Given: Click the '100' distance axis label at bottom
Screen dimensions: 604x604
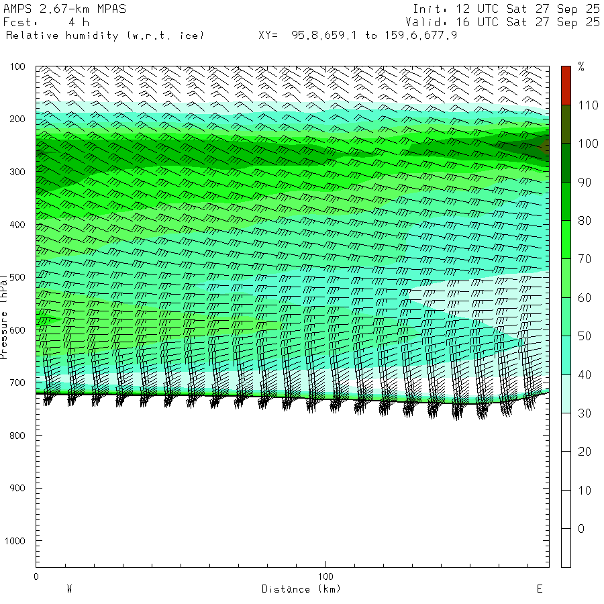Looking at the screenshot, I should [x=325, y=576].
